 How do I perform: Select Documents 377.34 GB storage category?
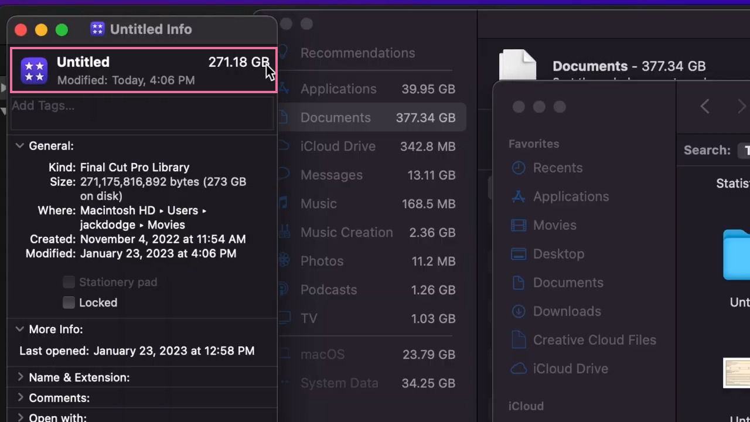click(x=375, y=118)
